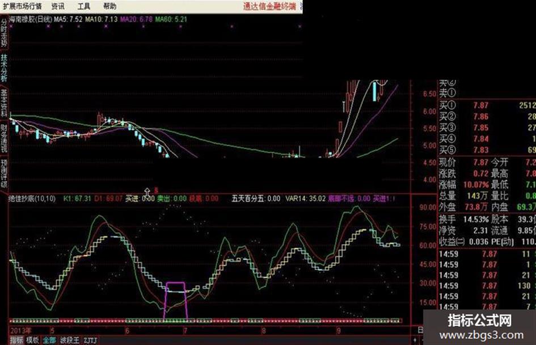This screenshot has width=536, height=345.
Task: Click the 流通 label
Action: [500, 231]
